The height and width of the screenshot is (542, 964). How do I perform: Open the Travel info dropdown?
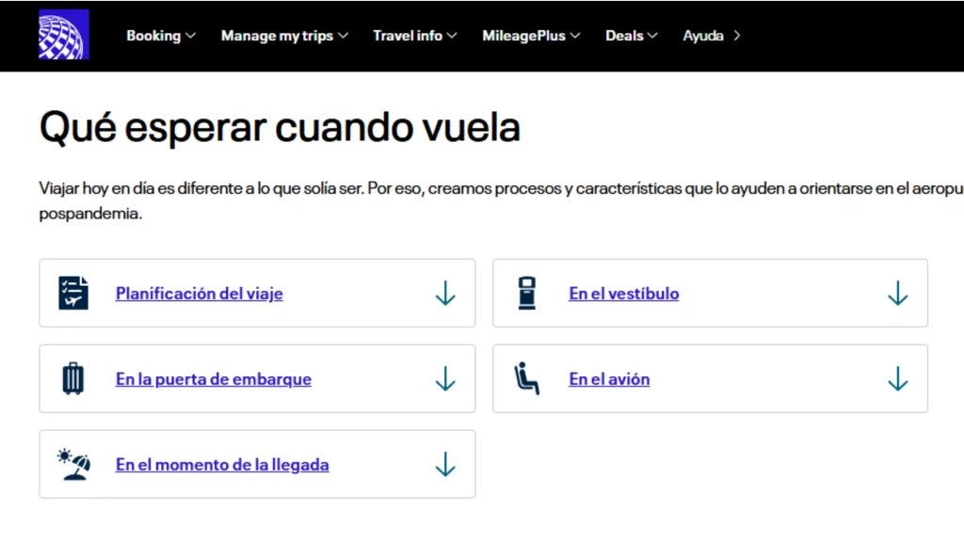click(415, 36)
